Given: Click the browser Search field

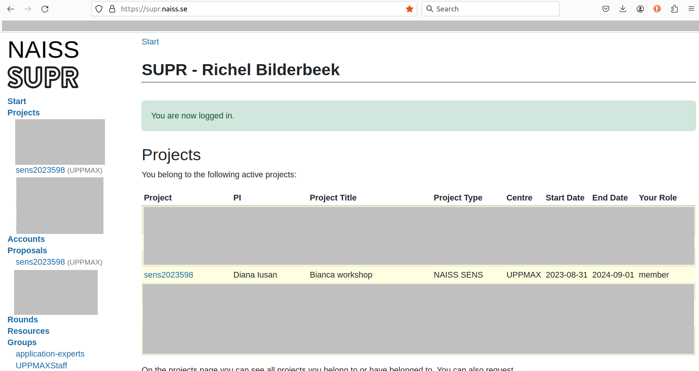Looking at the screenshot, I should pyautogui.click(x=491, y=9).
